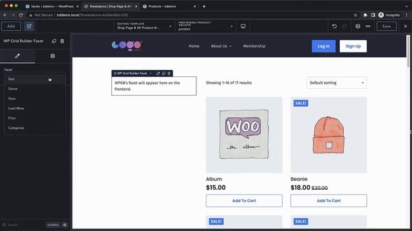Open the three-dots more options menu
The width and height of the screenshot is (412, 231).
tap(368, 26)
